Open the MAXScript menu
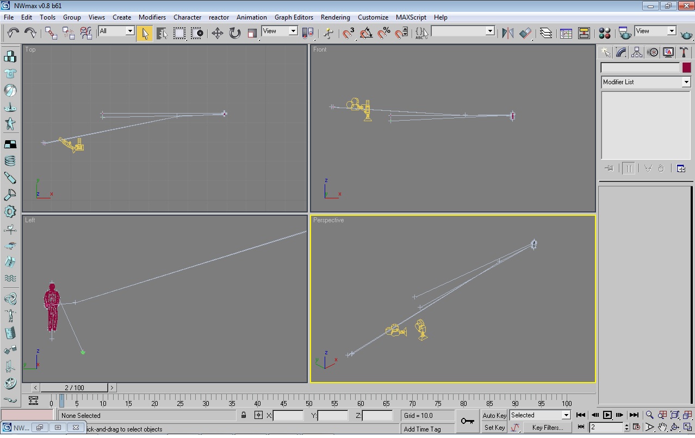Screen dimensions: 695x438 point(411,17)
